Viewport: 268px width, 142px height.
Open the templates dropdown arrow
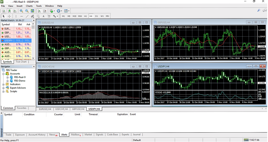[69, 11]
